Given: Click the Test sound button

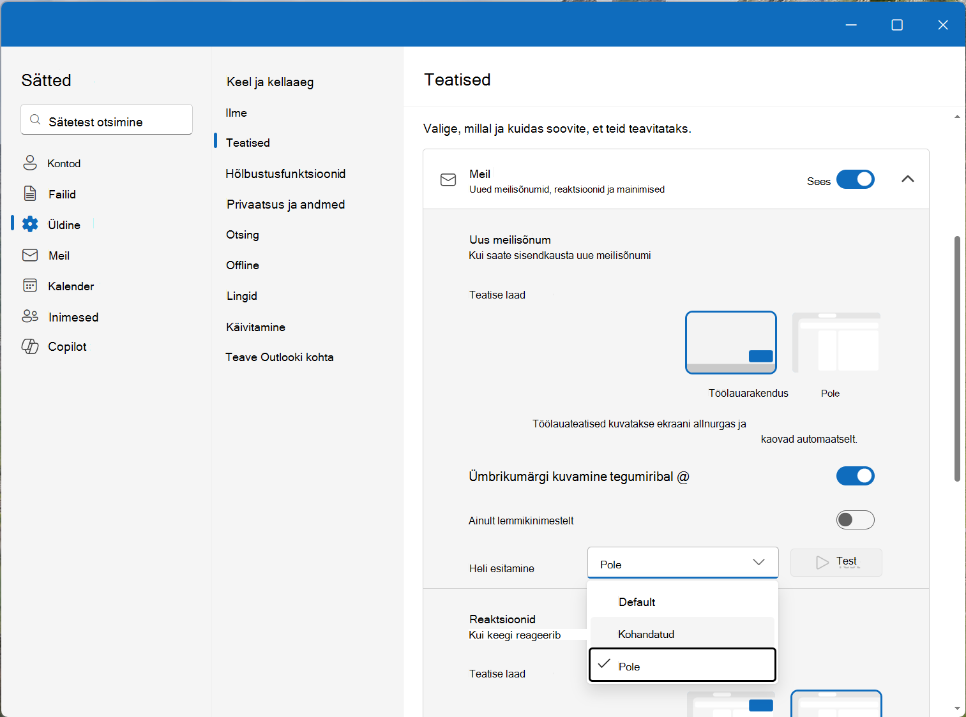Looking at the screenshot, I should pos(836,563).
